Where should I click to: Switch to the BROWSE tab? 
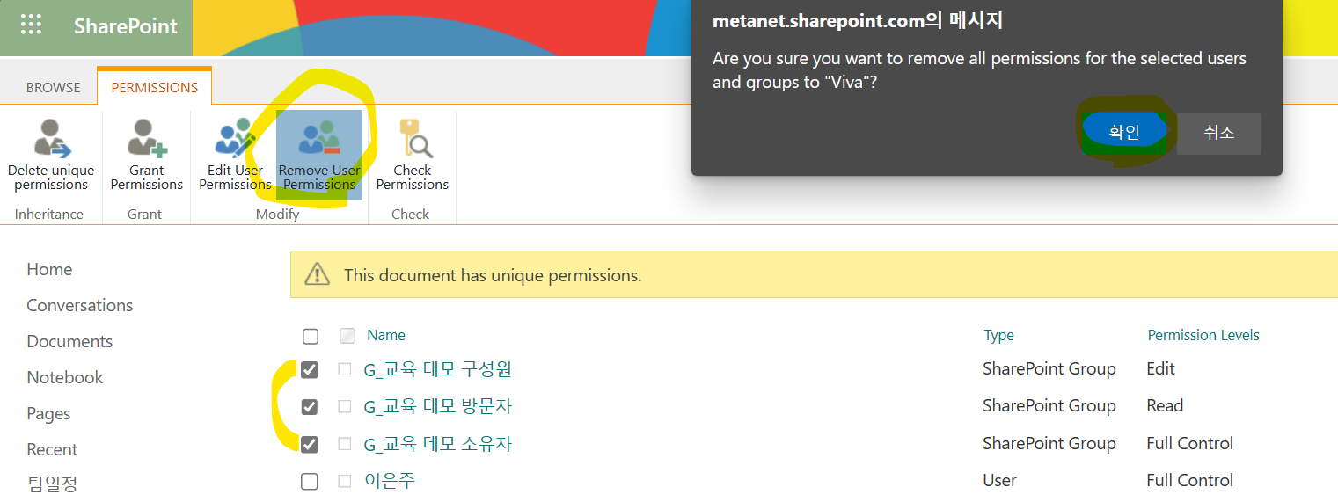(53, 88)
